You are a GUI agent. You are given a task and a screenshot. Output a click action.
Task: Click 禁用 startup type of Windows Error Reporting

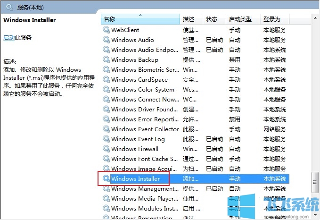235,119
